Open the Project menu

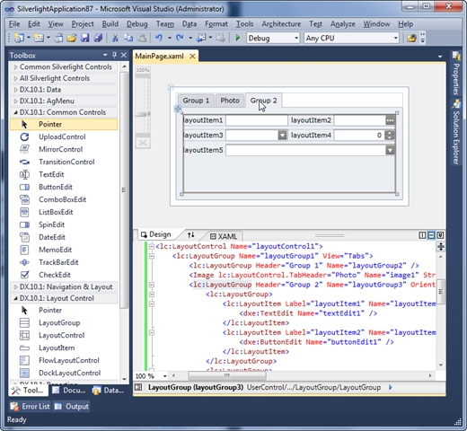click(x=83, y=24)
